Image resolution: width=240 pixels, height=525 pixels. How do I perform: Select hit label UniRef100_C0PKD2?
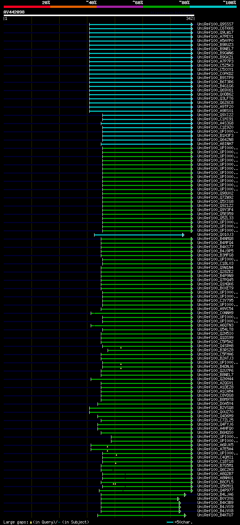pyautogui.click(x=215, y=73)
